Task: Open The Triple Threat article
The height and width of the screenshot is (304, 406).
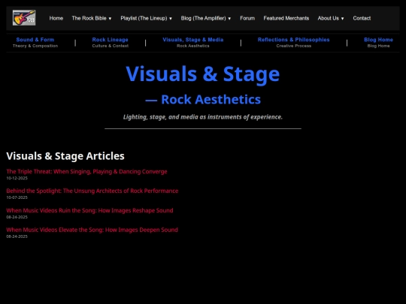Action: [86, 171]
